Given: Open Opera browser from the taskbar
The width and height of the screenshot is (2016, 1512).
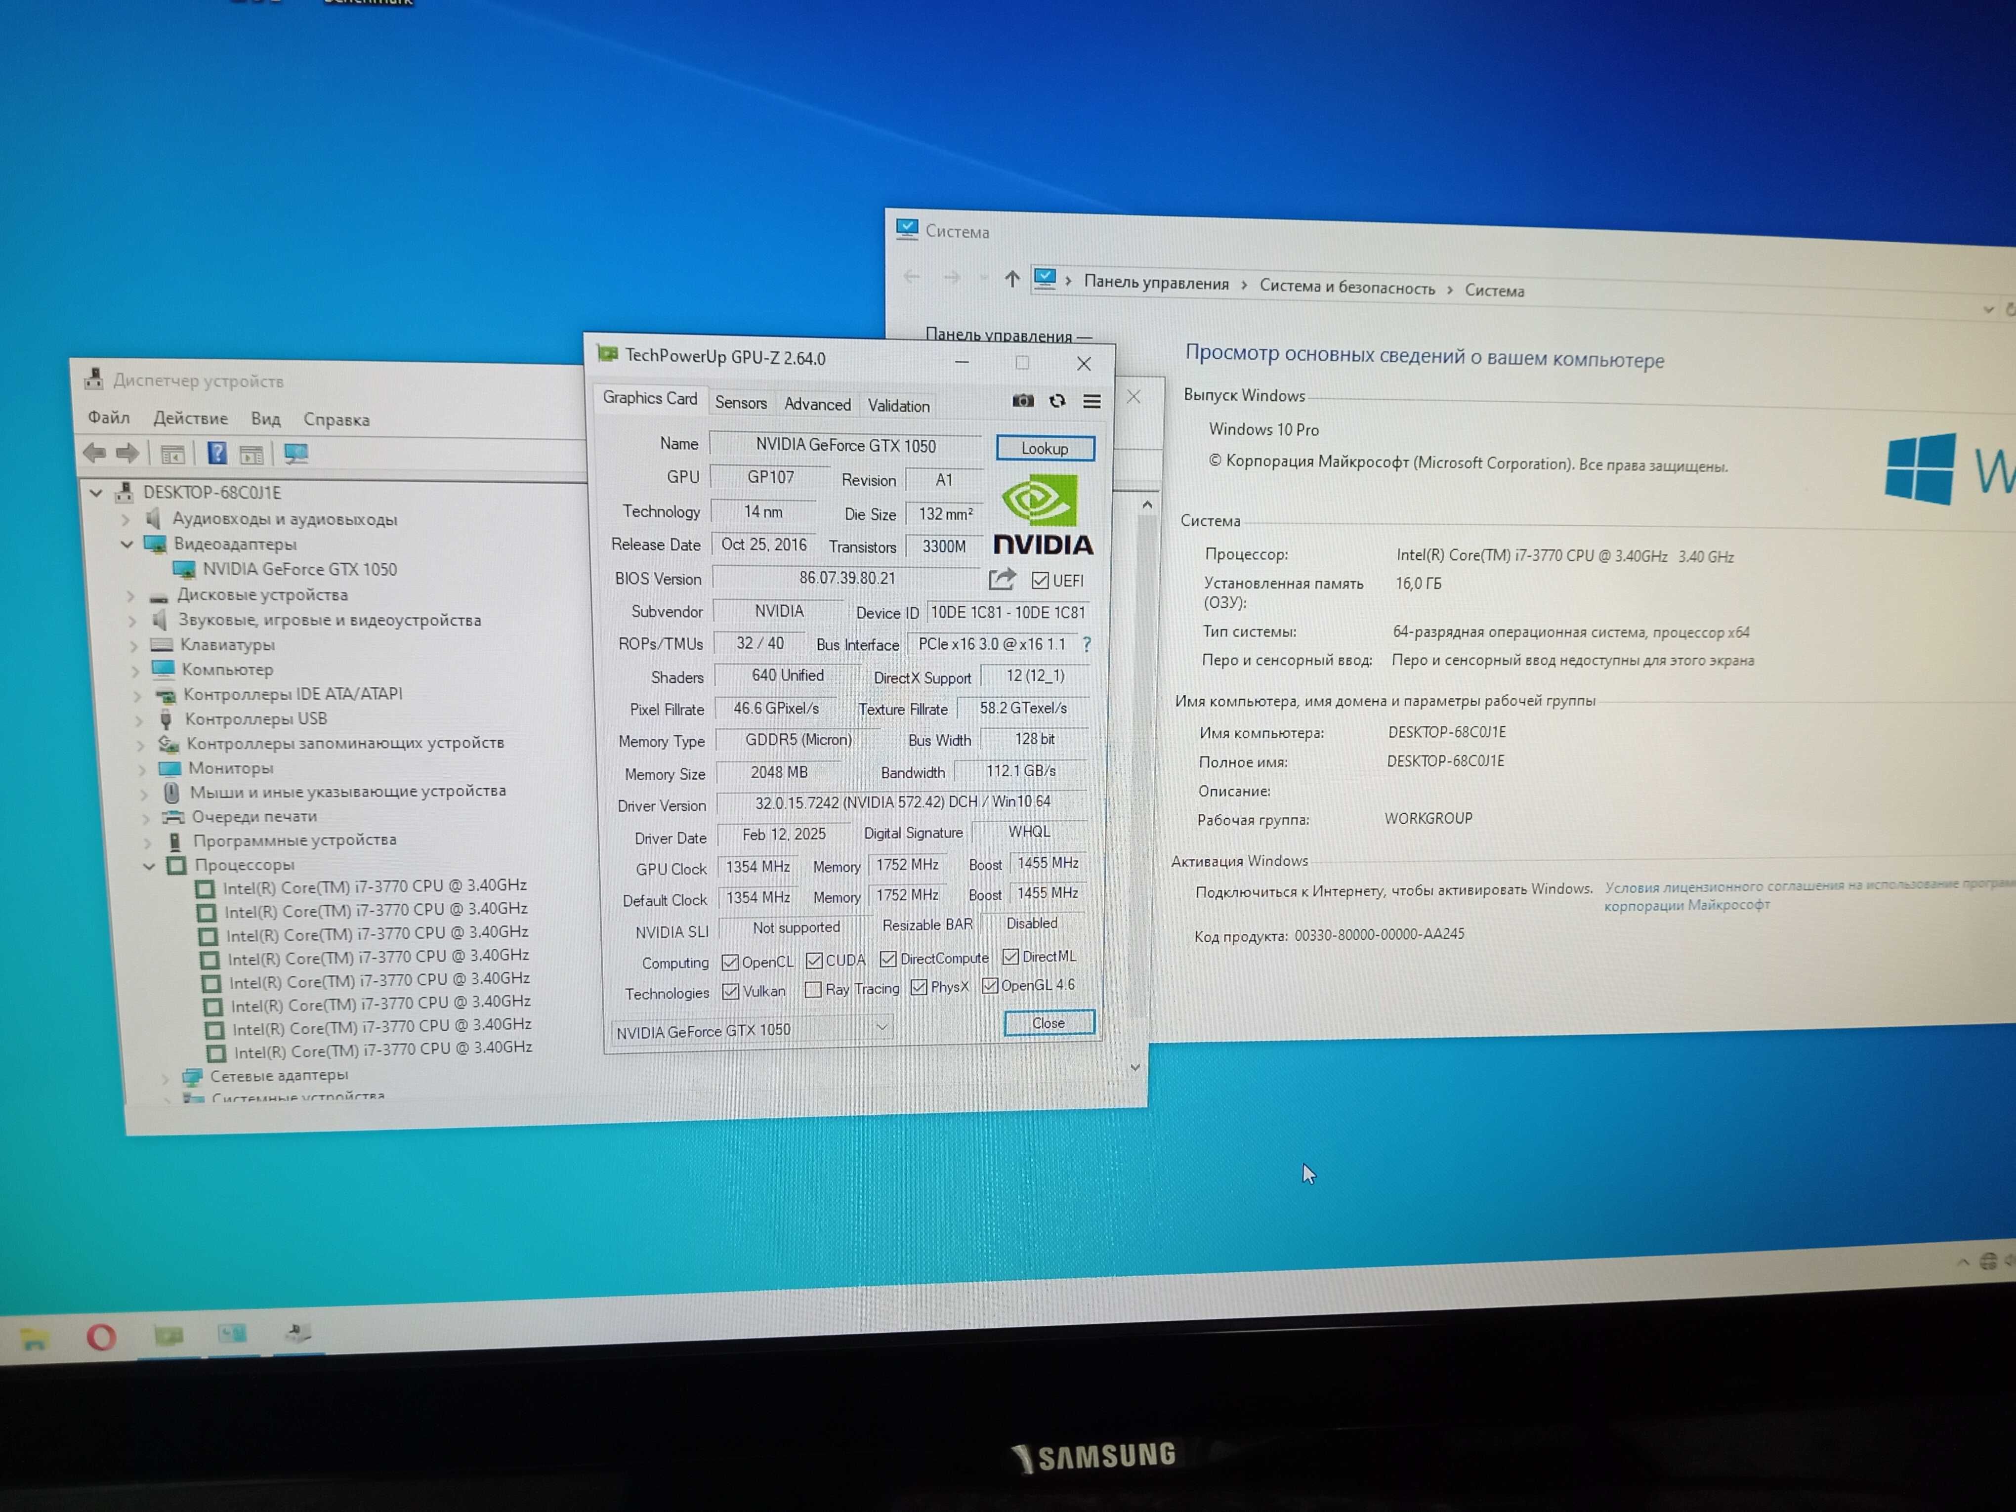Looking at the screenshot, I should tap(101, 1337).
